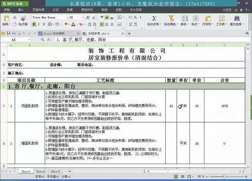Switch to the Sheet2 tab
Image resolution: width=252 pixels, height=181 pixels.
41,171
